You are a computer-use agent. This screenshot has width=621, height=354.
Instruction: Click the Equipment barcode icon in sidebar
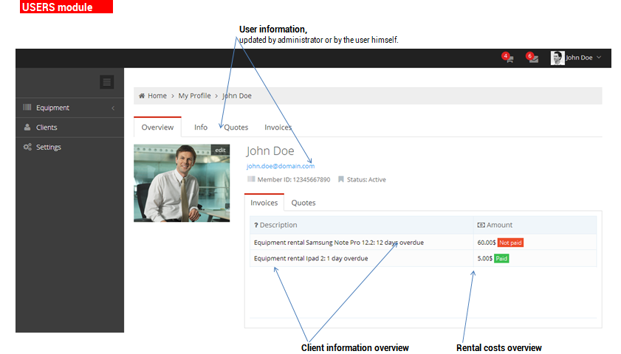click(x=27, y=107)
